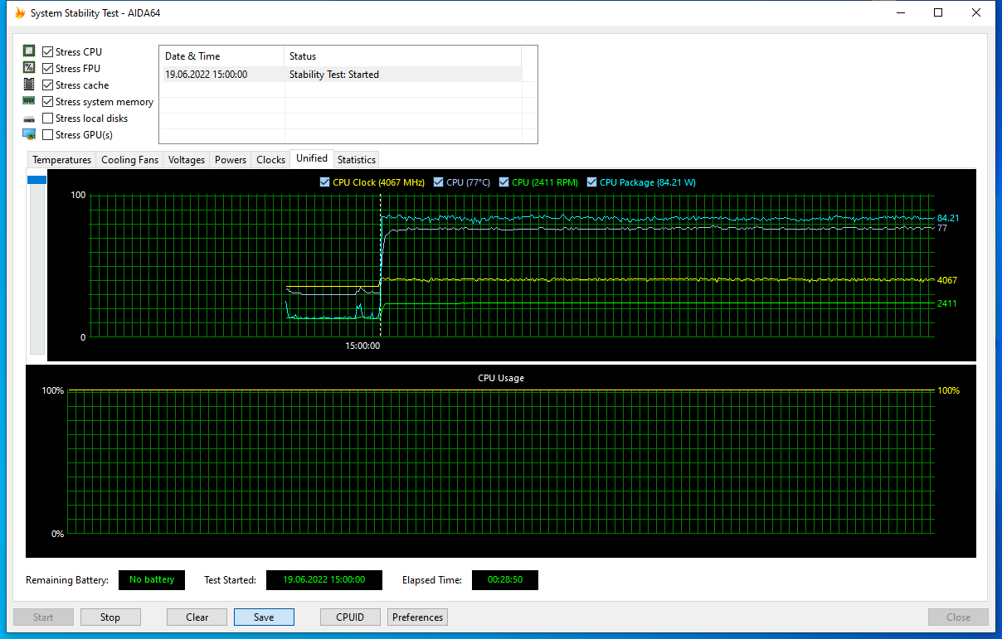Click the No battery indicator field
This screenshot has height=639, width=1002.
tap(152, 580)
